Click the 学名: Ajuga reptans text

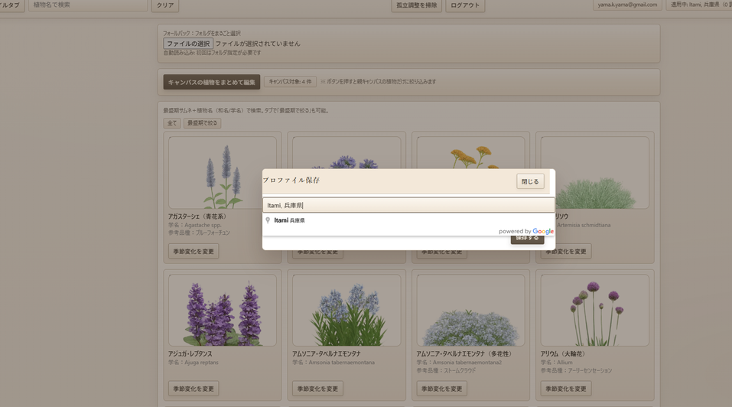194,362
